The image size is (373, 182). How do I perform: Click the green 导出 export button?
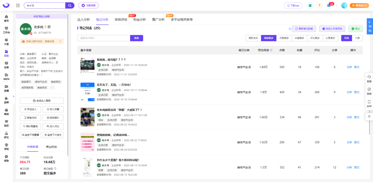click(356, 29)
